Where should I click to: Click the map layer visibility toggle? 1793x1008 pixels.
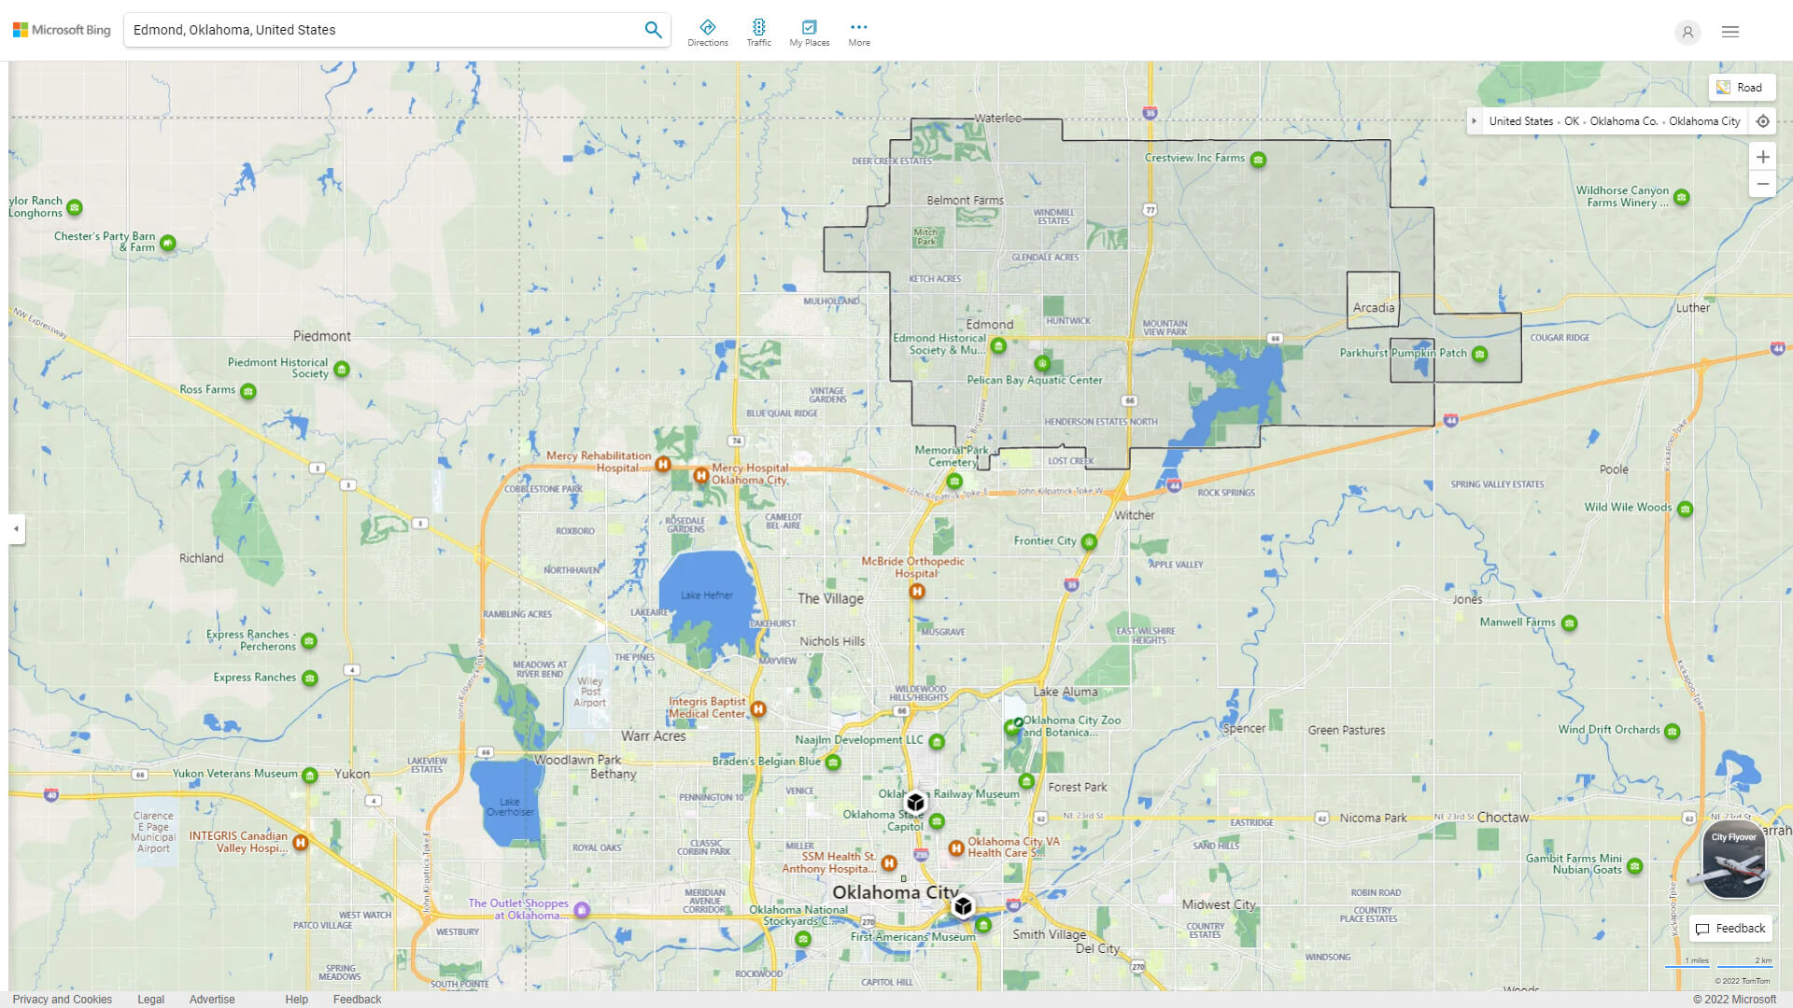point(1740,86)
